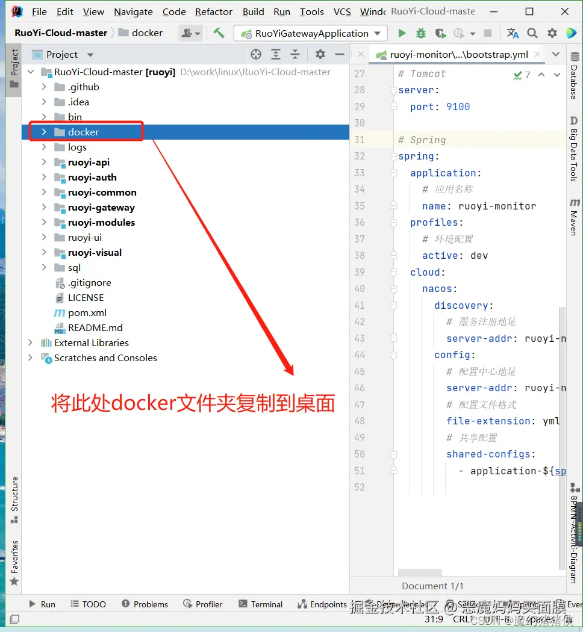The image size is (583, 632).
Task: Open the BPMN-Activiti-Diagram side panel
Action: click(574, 533)
